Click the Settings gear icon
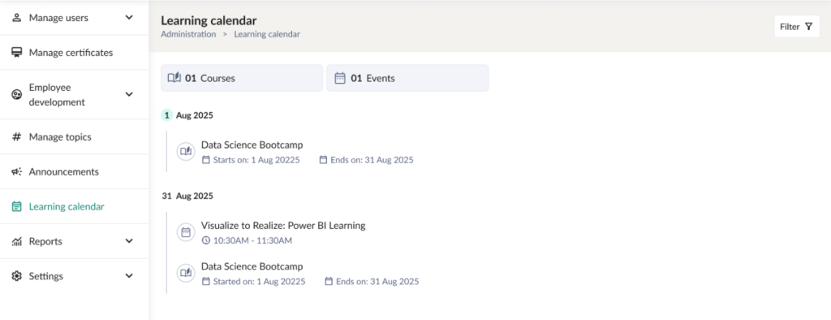This screenshot has width=831, height=320. coord(16,276)
